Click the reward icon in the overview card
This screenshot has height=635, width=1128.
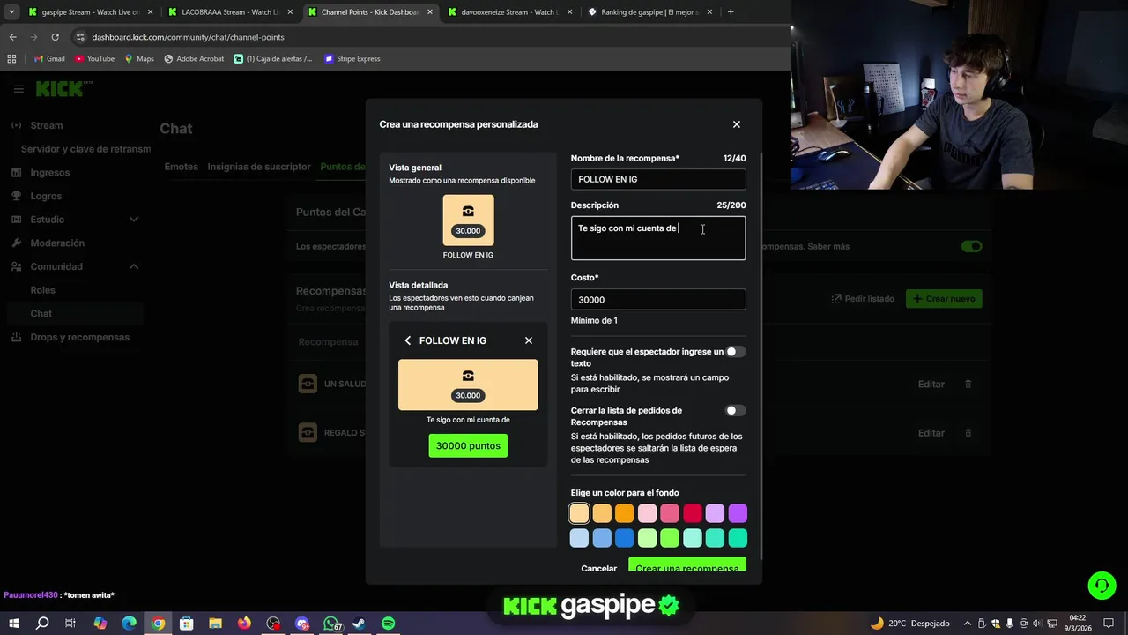pos(468,212)
